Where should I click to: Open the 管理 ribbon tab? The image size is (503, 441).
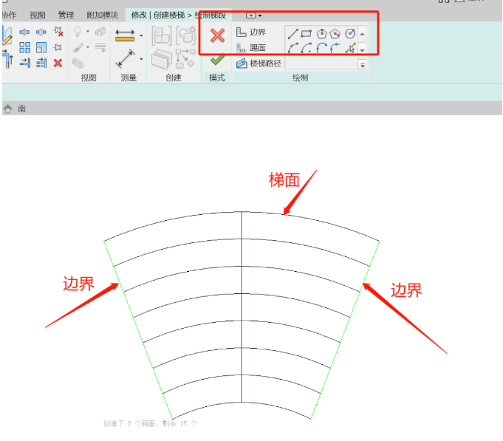(x=66, y=15)
